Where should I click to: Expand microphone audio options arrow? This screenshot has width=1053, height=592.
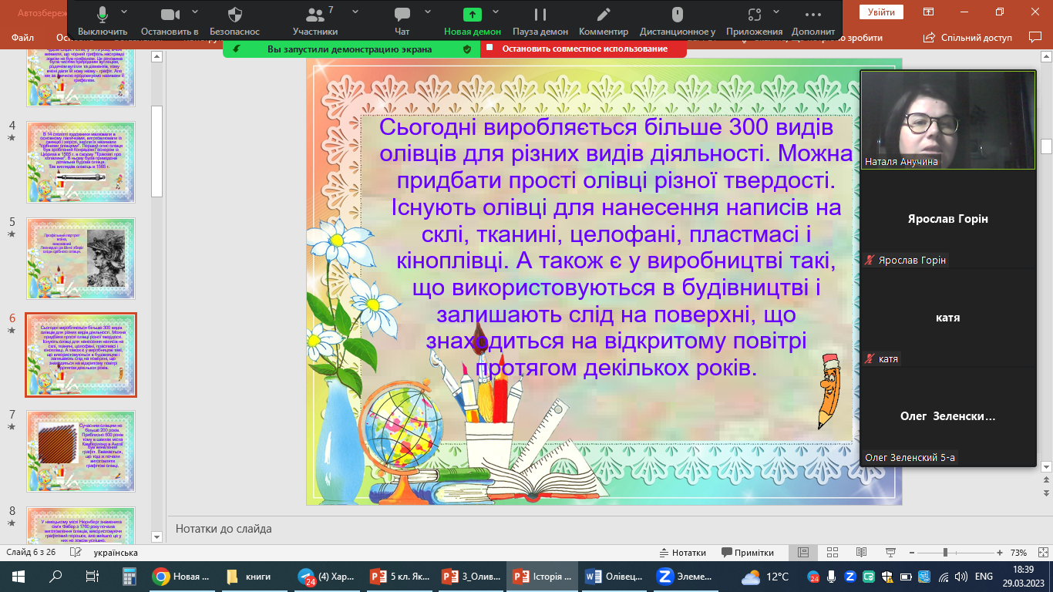coord(125,12)
